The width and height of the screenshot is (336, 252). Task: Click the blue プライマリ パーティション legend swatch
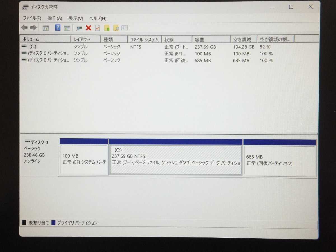point(53,223)
